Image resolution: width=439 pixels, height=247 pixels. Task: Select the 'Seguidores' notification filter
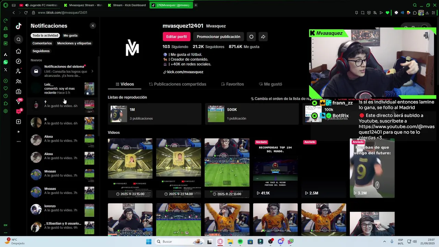pyautogui.click(x=41, y=51)
